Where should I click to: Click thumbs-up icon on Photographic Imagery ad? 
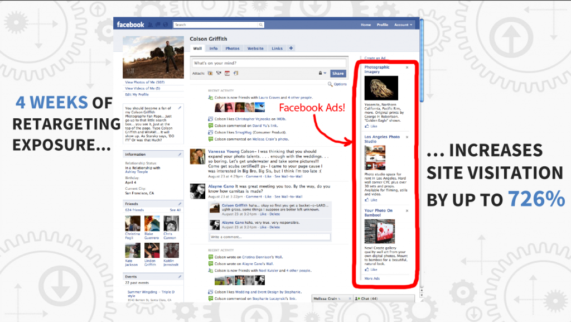click(x=367, y=126)
